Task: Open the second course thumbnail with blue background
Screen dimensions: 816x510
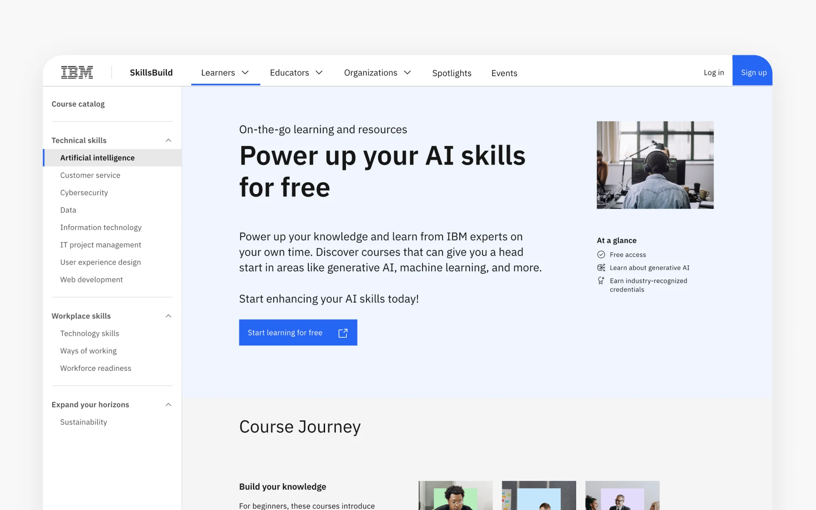Action: click(x=539, y=495)
